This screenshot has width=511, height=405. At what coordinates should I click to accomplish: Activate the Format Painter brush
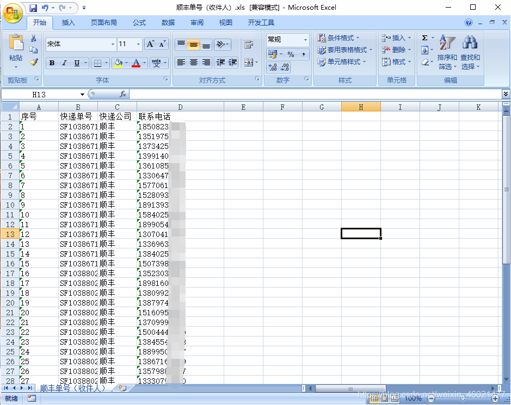click(34, 62)
